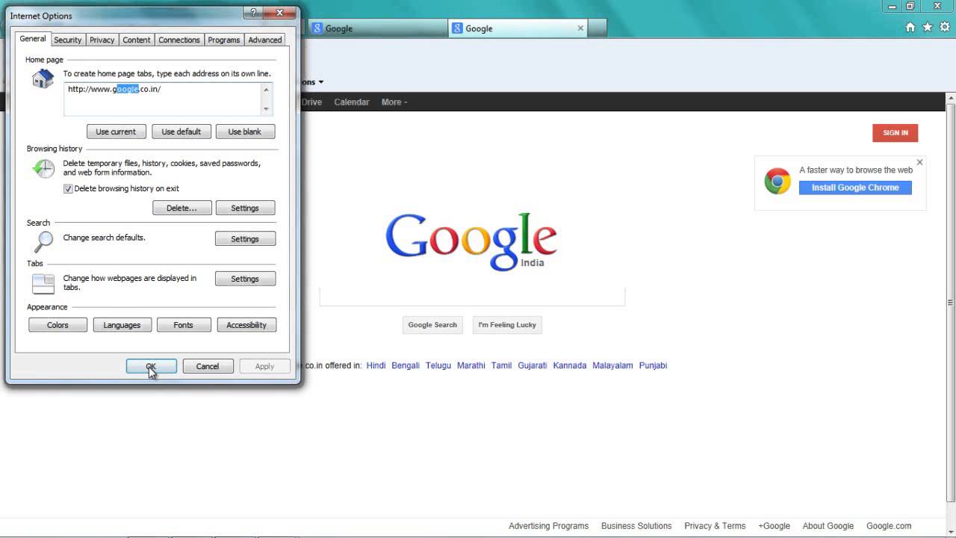Image resolution: width=956 pixels, height=538 pixels.
Task: Click the home page box scroll up arrow
Action: (x=267, y=90)
